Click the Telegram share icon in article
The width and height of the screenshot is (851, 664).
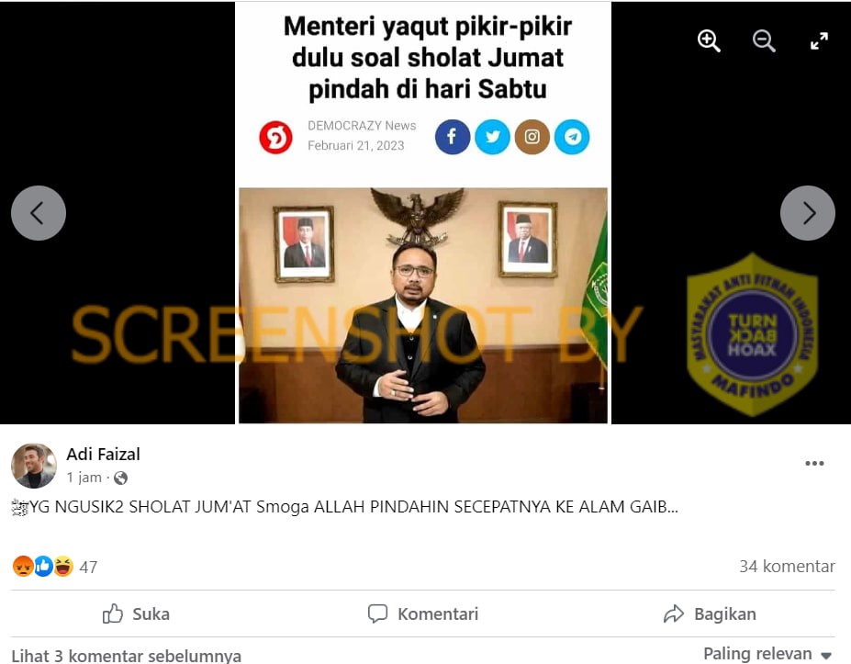[572, 137]
